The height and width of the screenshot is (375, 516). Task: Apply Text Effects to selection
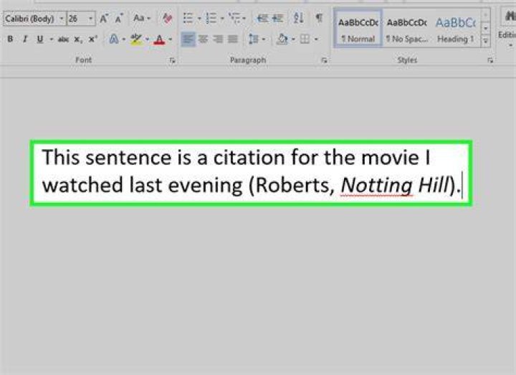point(113,39)
